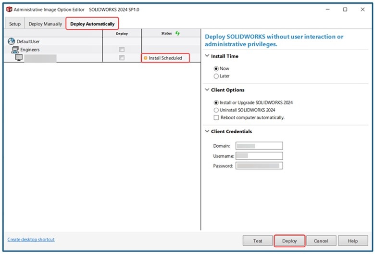This screenshot has width=375, height=254.
Task: Click the Deploy button
Action: pyautogui.click(x=289, y=241)
